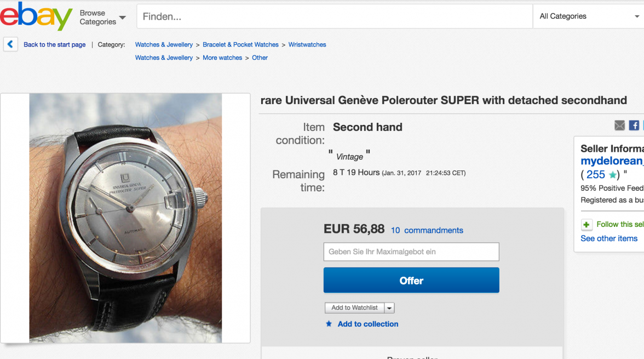The image size is (644, 359).
Task: Open the Add to Watchlist dropdown arrow
Action: (389, 308)
